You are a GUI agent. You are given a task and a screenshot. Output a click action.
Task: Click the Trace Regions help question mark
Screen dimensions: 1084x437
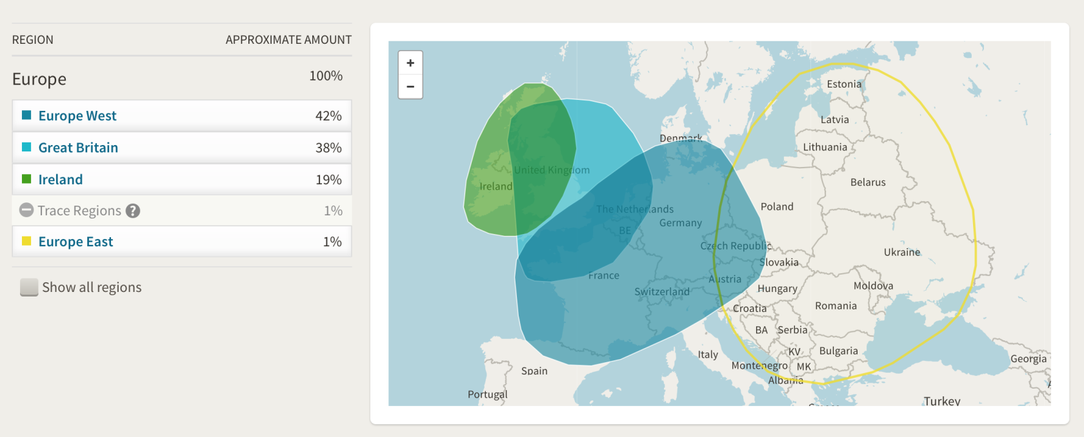pos(133,211)
